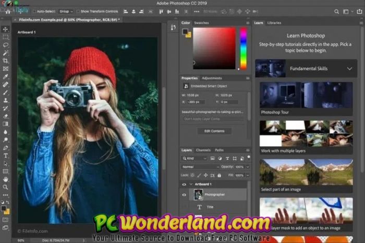Select the Gradient tool

pyautogui.click(x=5, y=124)
